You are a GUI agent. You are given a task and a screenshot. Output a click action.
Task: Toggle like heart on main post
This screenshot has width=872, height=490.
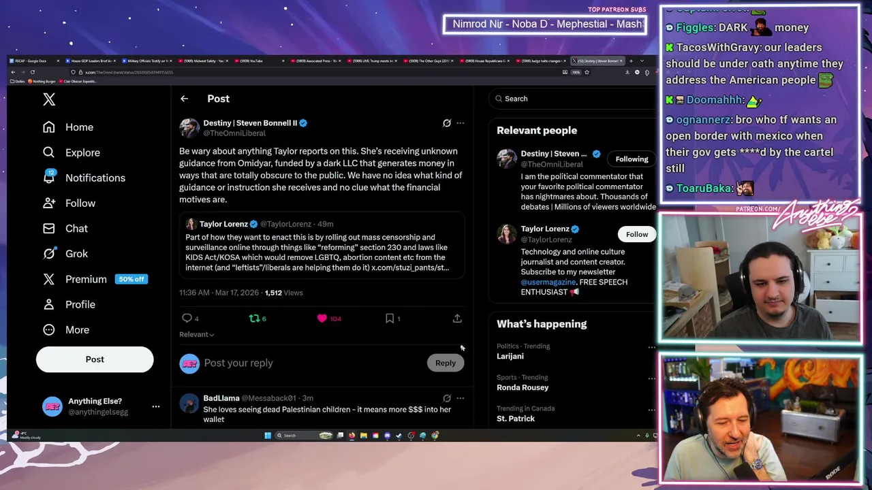(322, 318)
